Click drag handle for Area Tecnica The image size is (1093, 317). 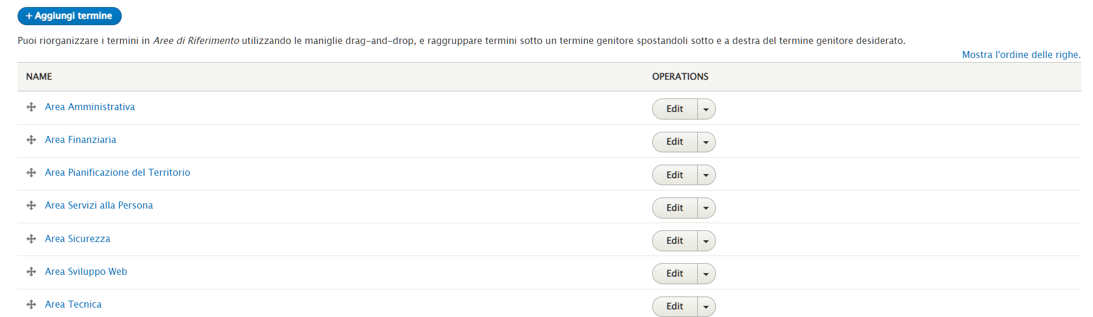[32, 305]
